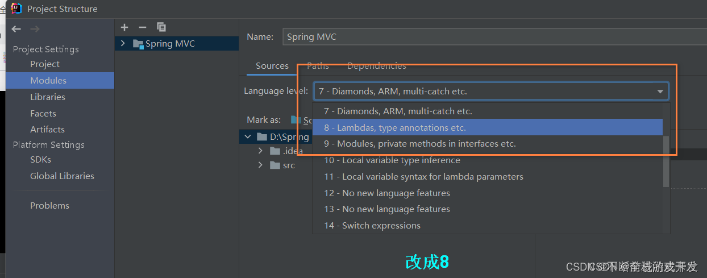Screen dimensions: 707x278
Task: Click the module Name input field
Action: (x=493, y=36)
